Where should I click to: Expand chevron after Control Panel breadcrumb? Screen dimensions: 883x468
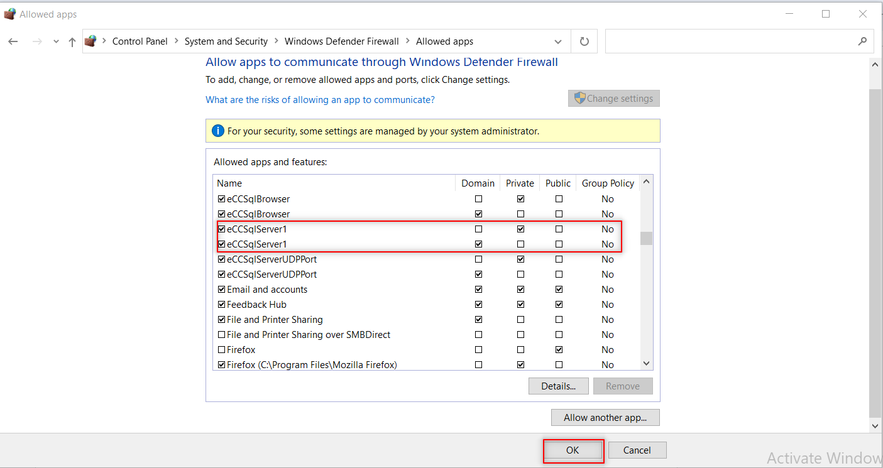pyautogui.click(x=176, y=41)
